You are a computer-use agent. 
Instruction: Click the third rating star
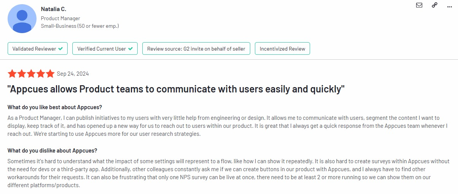pos(31,74)
